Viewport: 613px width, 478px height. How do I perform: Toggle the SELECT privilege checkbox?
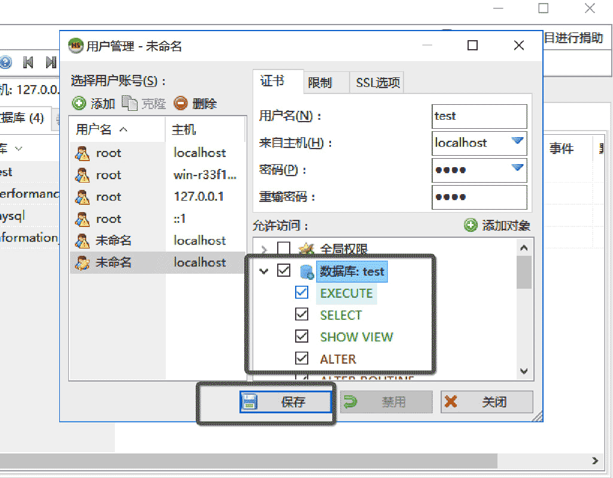coord(302,314)
